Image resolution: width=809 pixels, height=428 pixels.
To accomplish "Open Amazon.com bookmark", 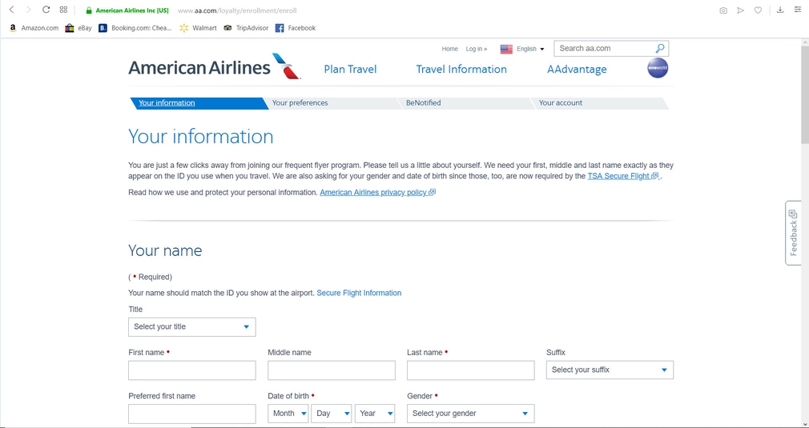I will (x=34, y=28).
